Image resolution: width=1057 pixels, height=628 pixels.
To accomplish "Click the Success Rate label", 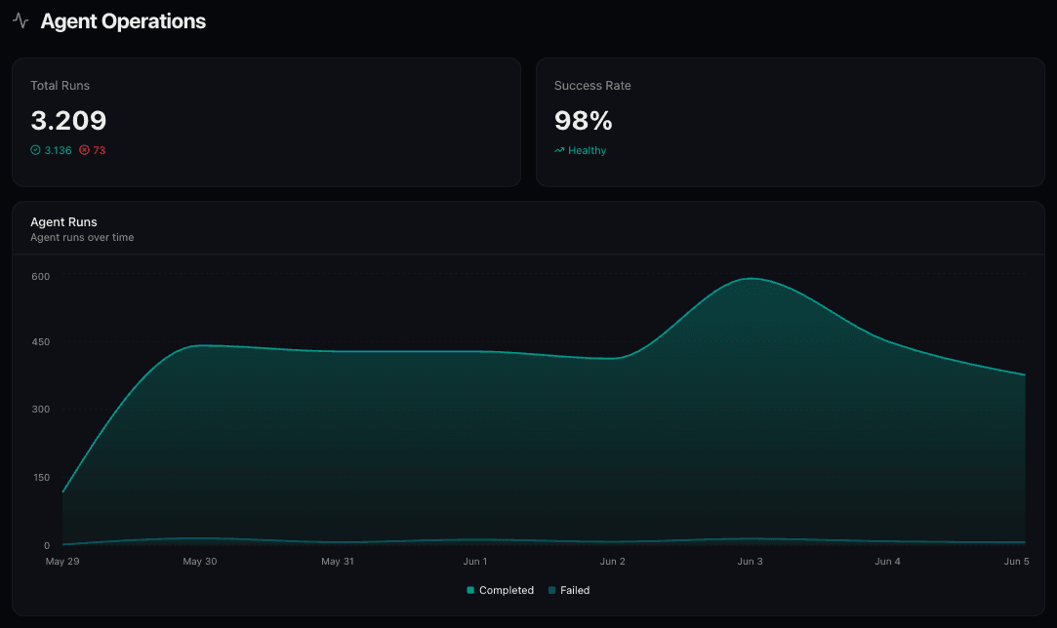I will [x=592, y=86].
